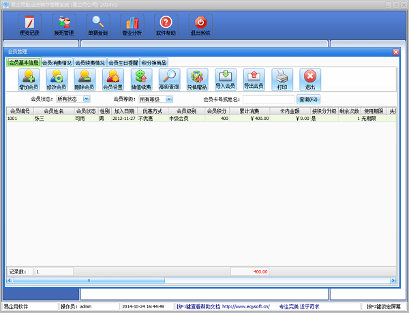Click 删除会员 delete member icon
The width and height of the screenshot is (409, 313).
(85, 80)
